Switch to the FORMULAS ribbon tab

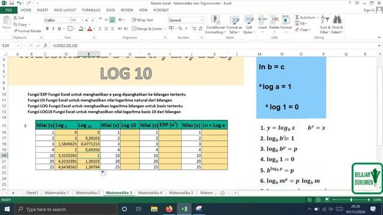pyautogui.click(x=91, y=10)
